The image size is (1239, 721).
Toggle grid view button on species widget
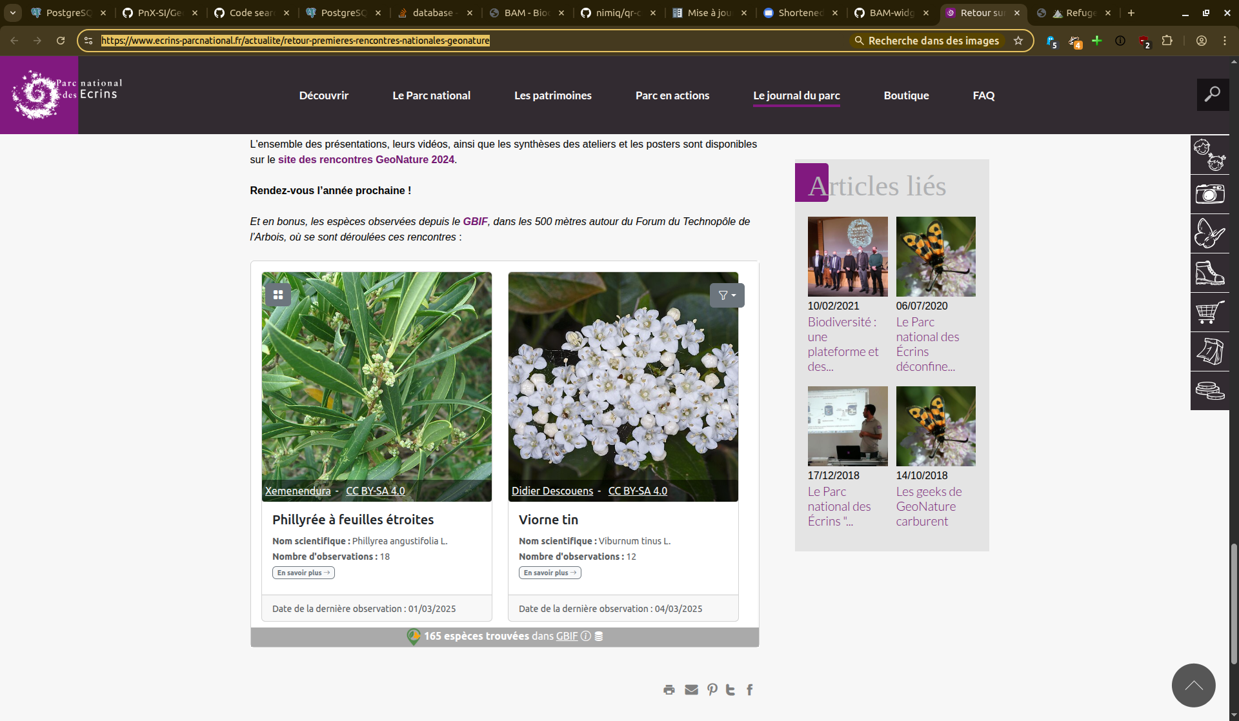(x=278, y=295)
